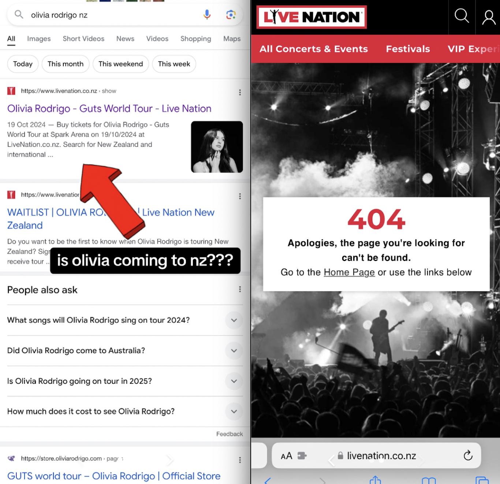Filter results by This week chip
Viewport: 500px width, 484px height.
pyautogui.click(x=174, y=64)
